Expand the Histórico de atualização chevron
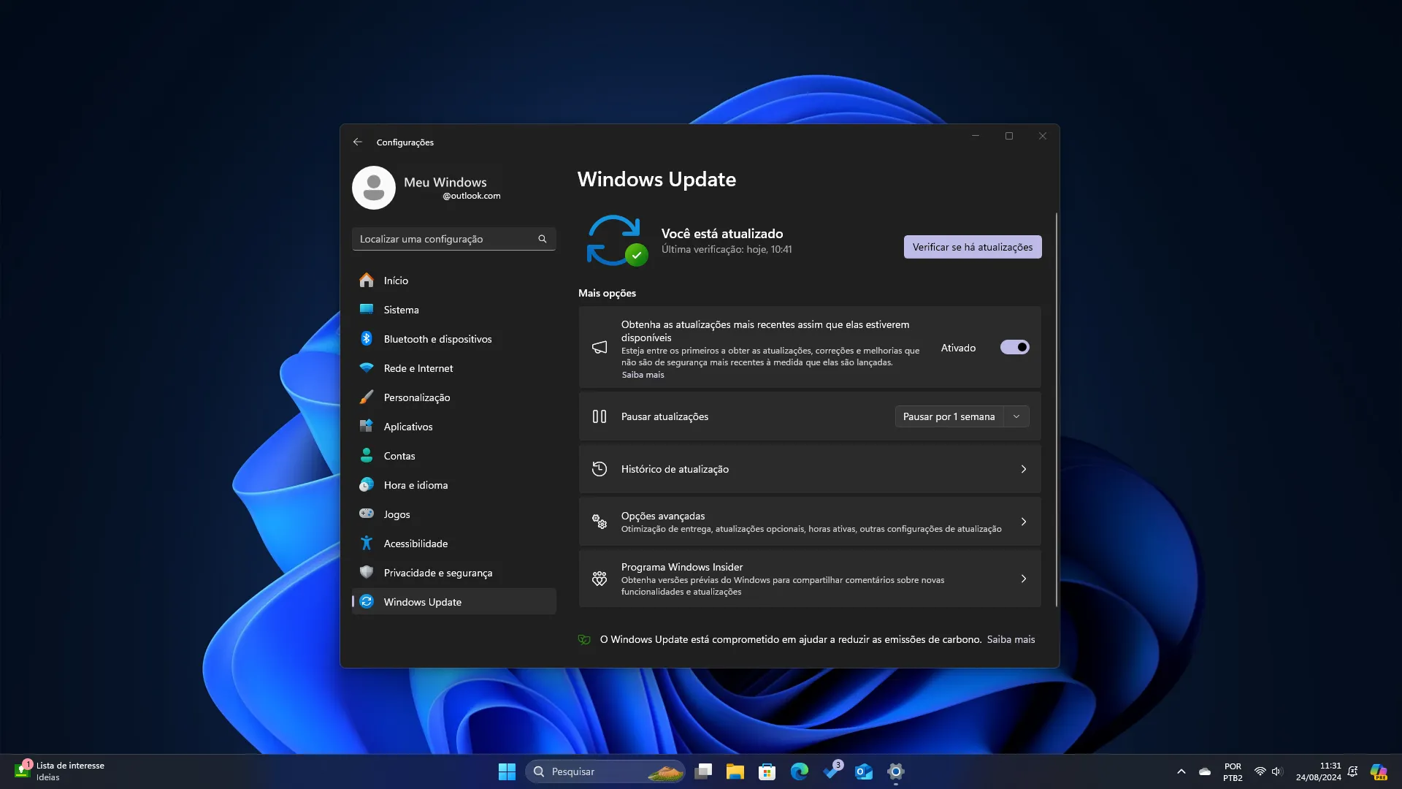 [1022, 469]
